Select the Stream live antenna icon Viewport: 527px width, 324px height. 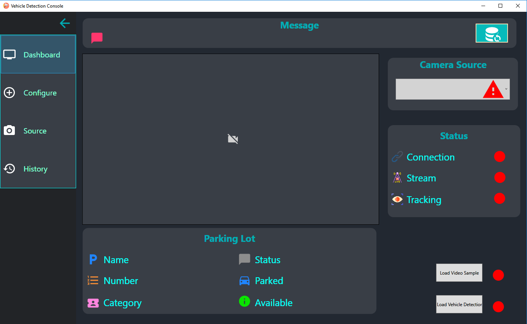pyautogui.click(x=397, y=177)
